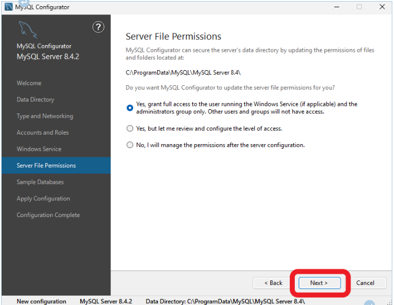Select the Server File Permissions step
The image size is (394, 305).
point(46,165)
